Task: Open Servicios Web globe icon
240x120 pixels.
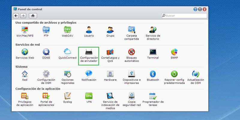Action: coord(25,52)
